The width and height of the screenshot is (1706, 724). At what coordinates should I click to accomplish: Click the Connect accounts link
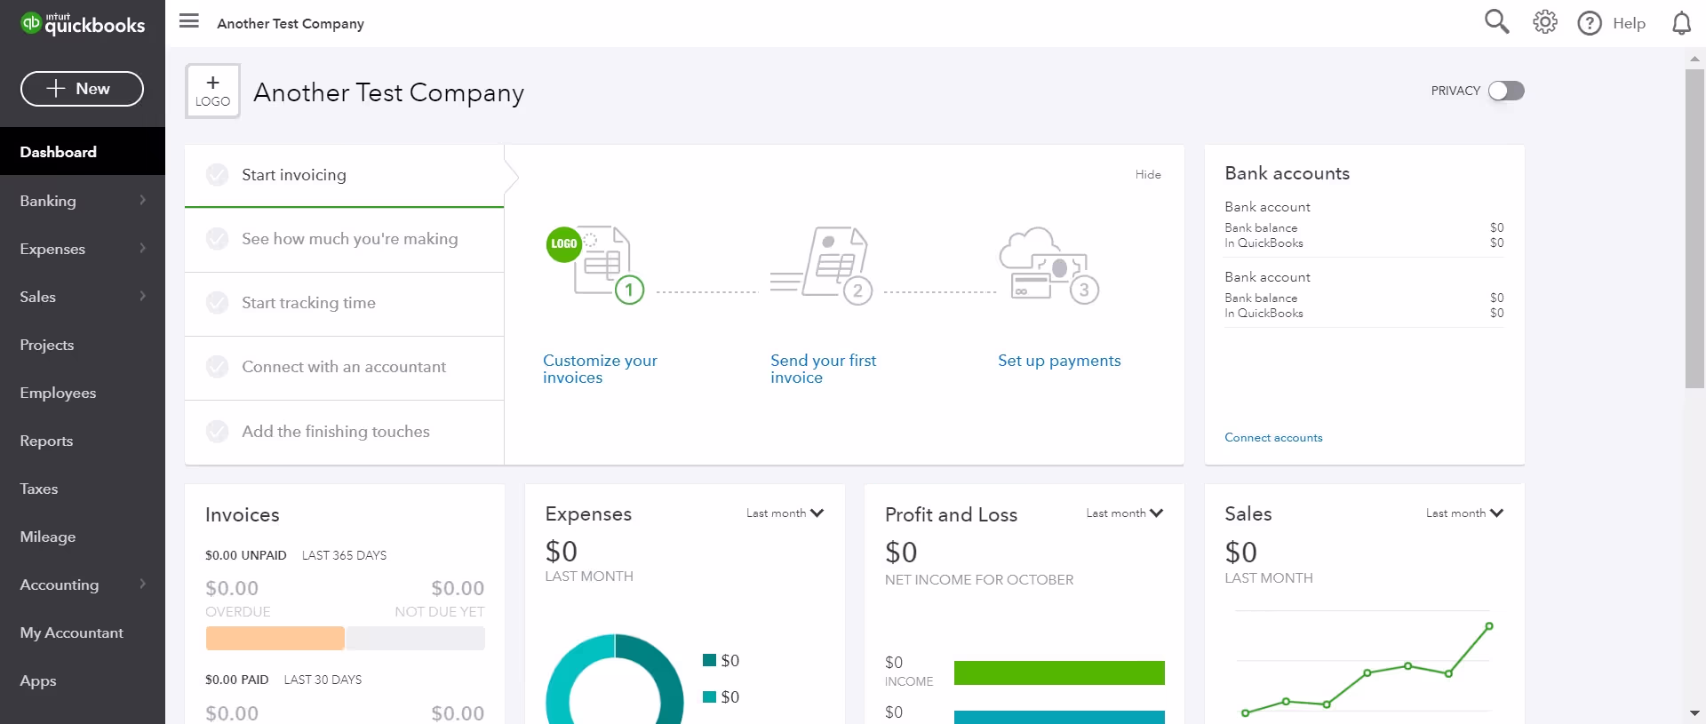point(1273,437)
